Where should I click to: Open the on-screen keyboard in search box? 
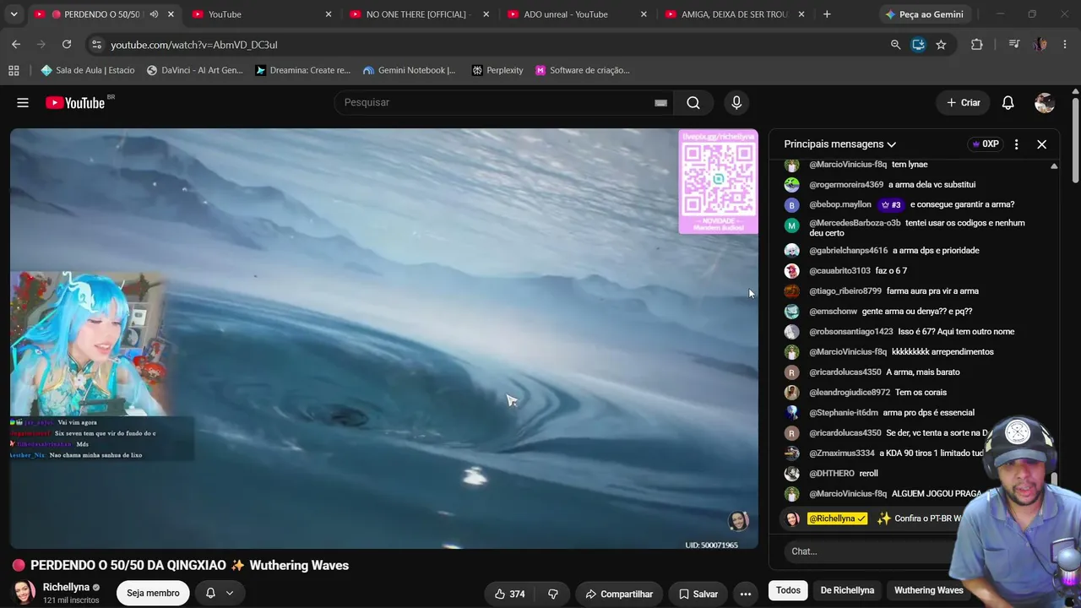[661, 103]
